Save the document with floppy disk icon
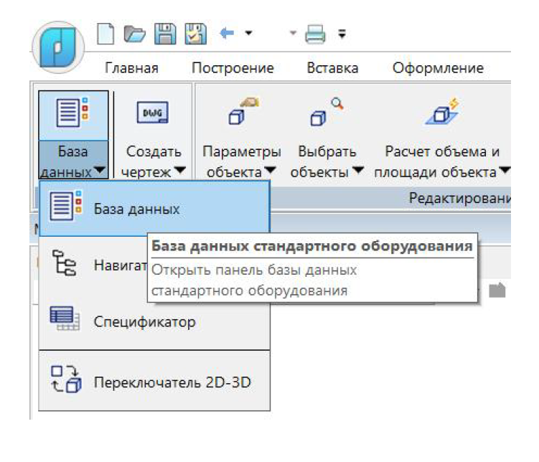Viewport: 539px width, 462px height. pyautogui.click(x=165, y=34)
